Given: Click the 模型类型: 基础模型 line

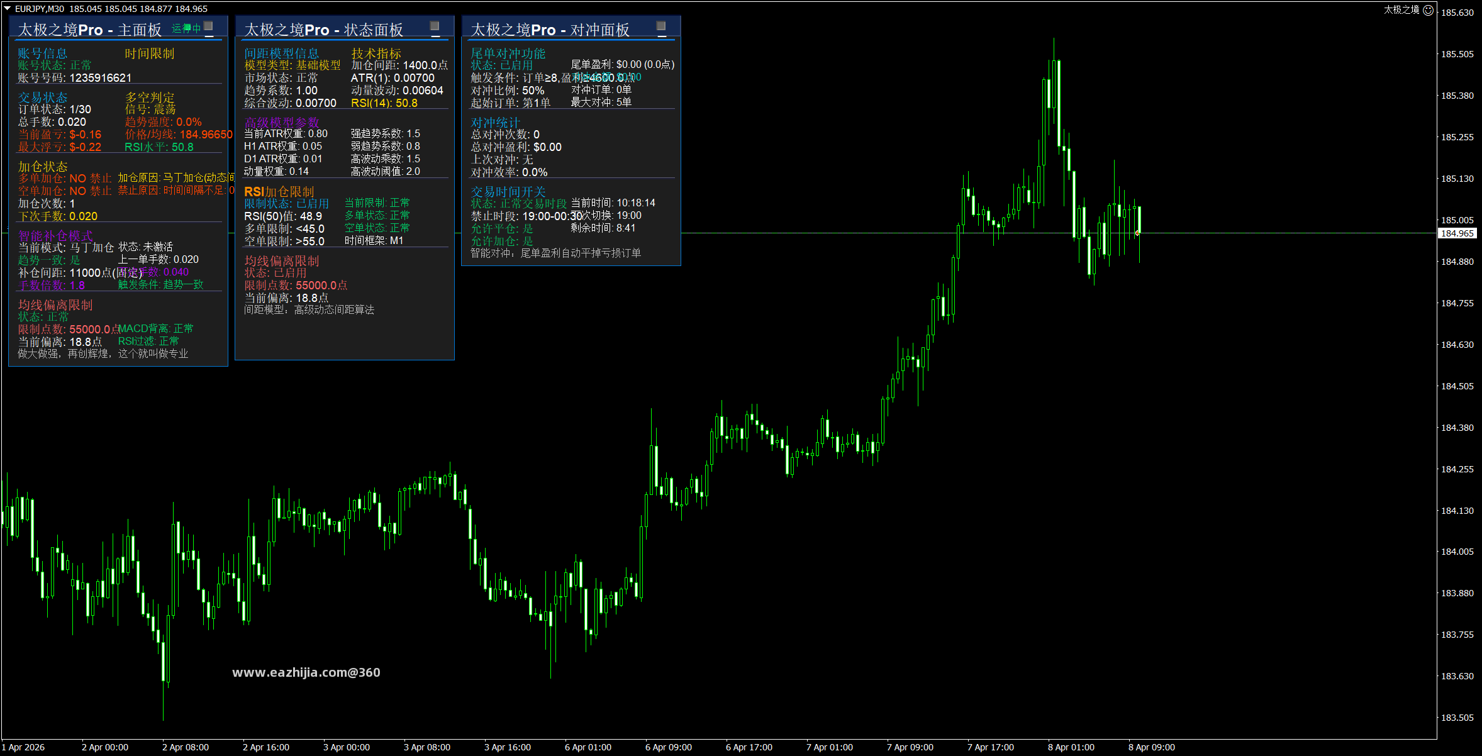Looking at the screenshot, I should 292,65.
